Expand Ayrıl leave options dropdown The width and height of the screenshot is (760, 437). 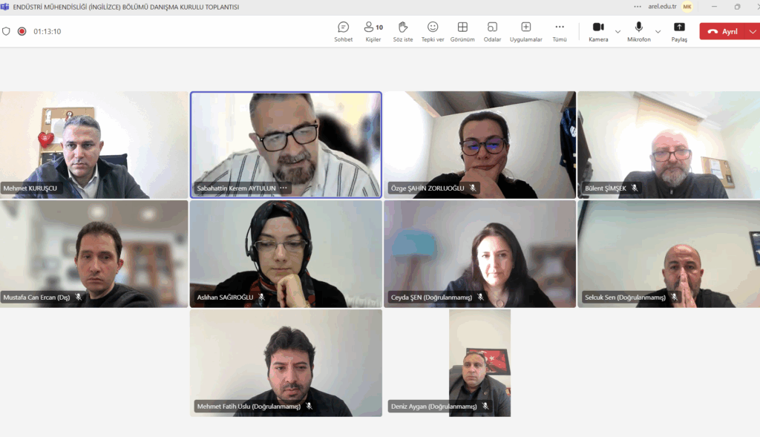pyautogui.click(x=753, y=31)
